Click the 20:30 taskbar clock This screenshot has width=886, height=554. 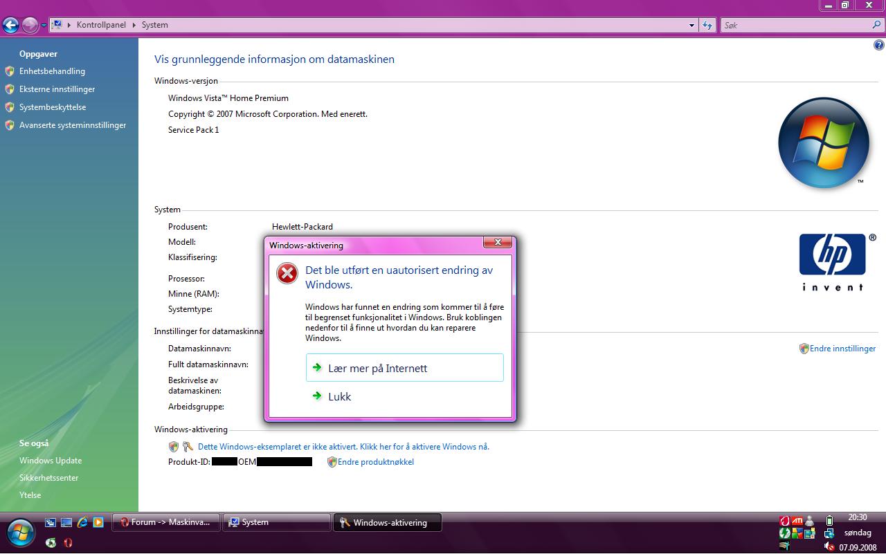click(x=858, y=517)
